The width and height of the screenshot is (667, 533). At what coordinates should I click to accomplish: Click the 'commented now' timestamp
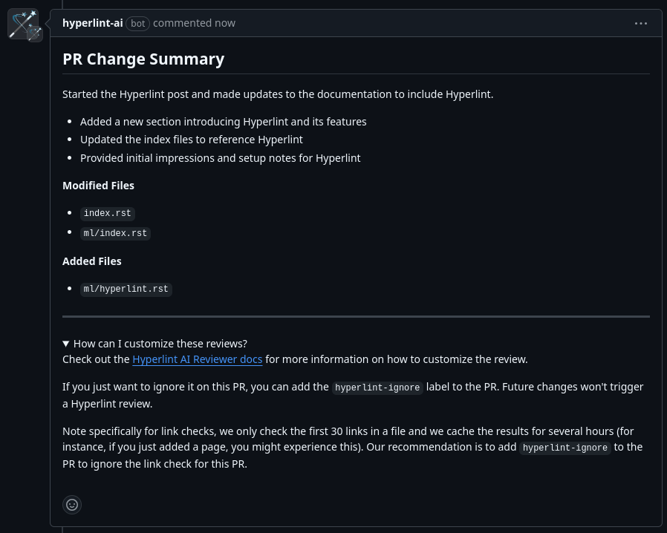194,23
